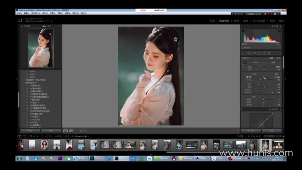302x170 pixels.
Task: Select the Graduated Filter tool icon
Action: (260, 53)
